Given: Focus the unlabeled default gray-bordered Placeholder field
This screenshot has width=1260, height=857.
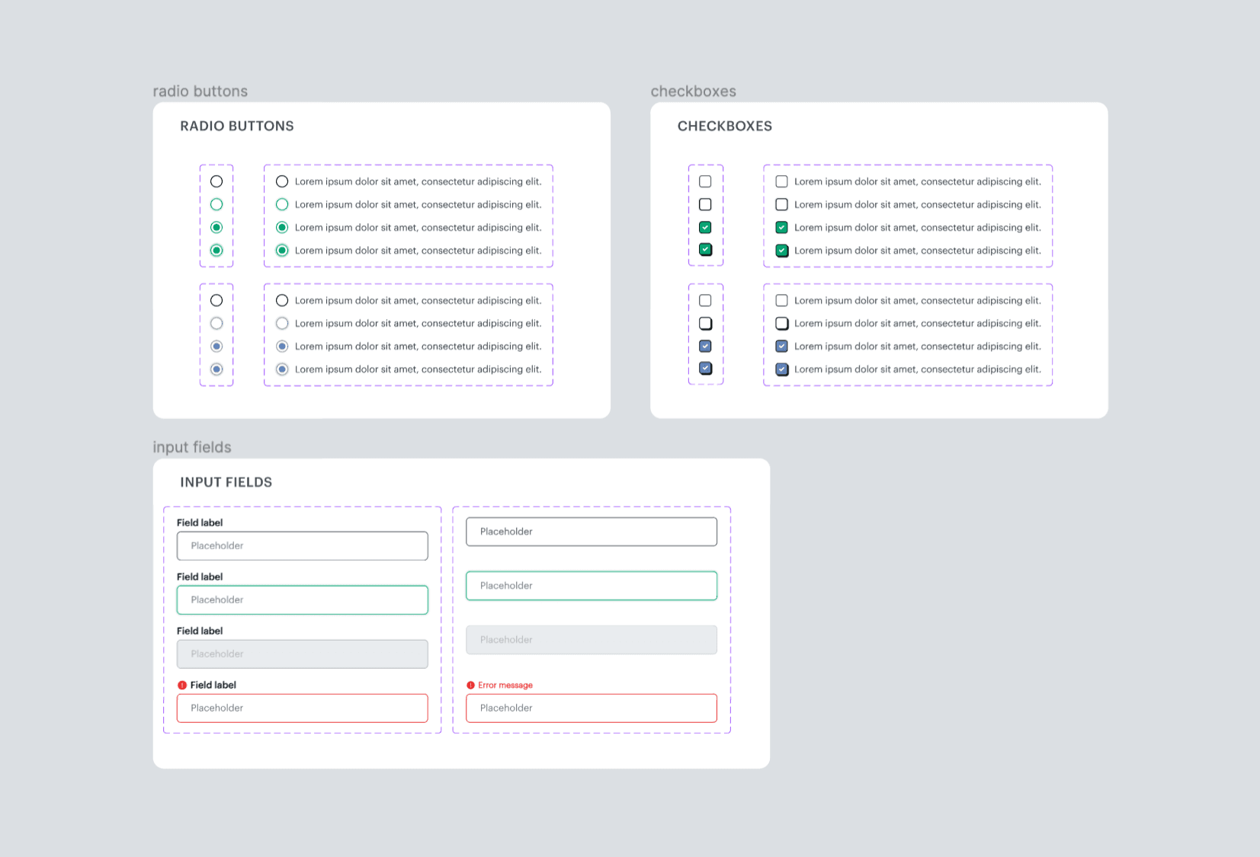Looking at the screenshot, I should pos(592,532).
